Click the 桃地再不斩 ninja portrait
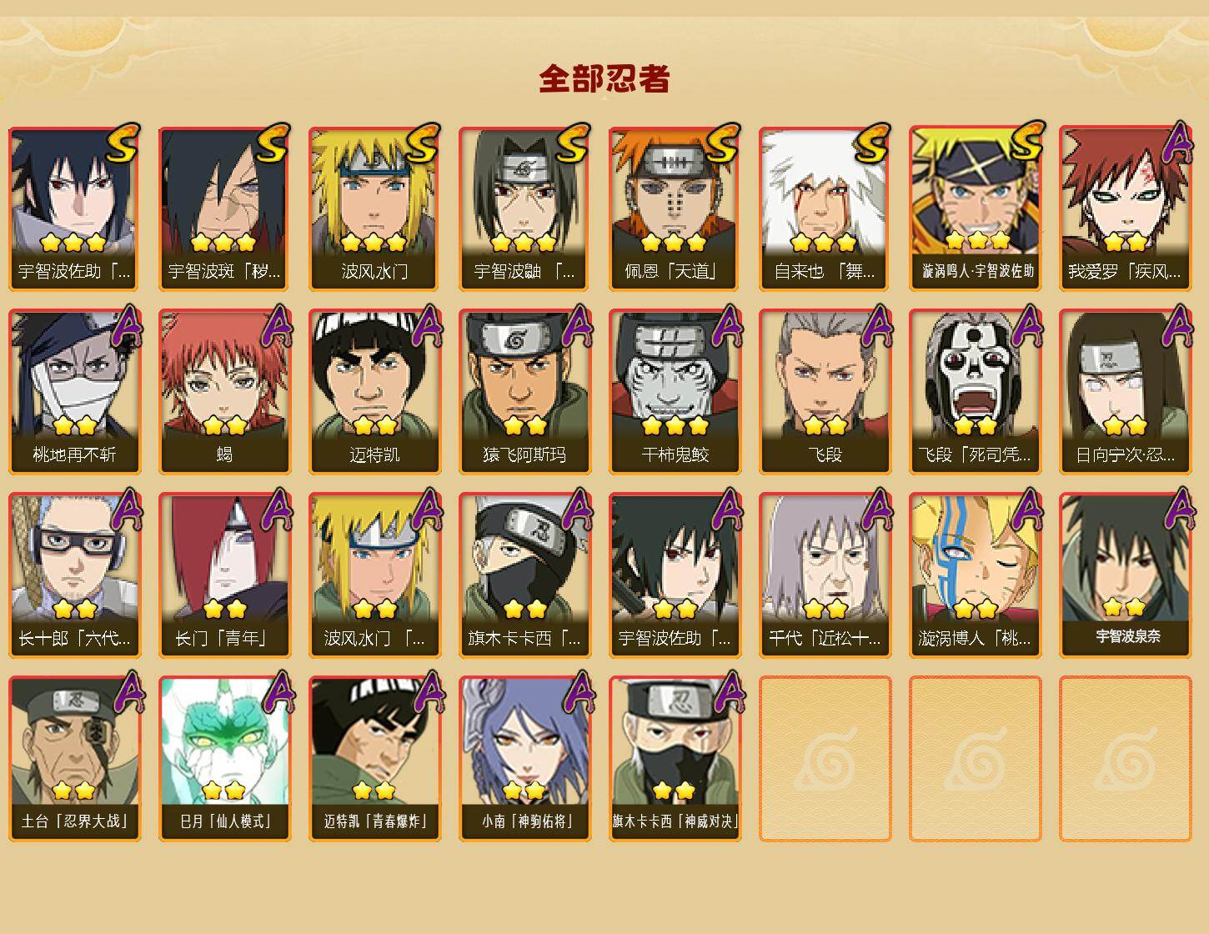Image resolution: width=1209 pixels, height=934 pixels. pos(75,392)
